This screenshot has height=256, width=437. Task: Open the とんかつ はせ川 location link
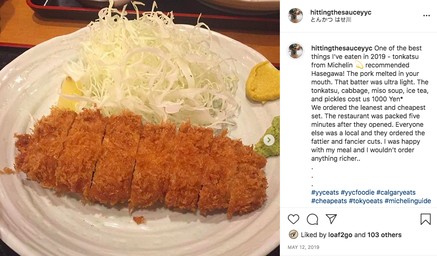point(331,20)
